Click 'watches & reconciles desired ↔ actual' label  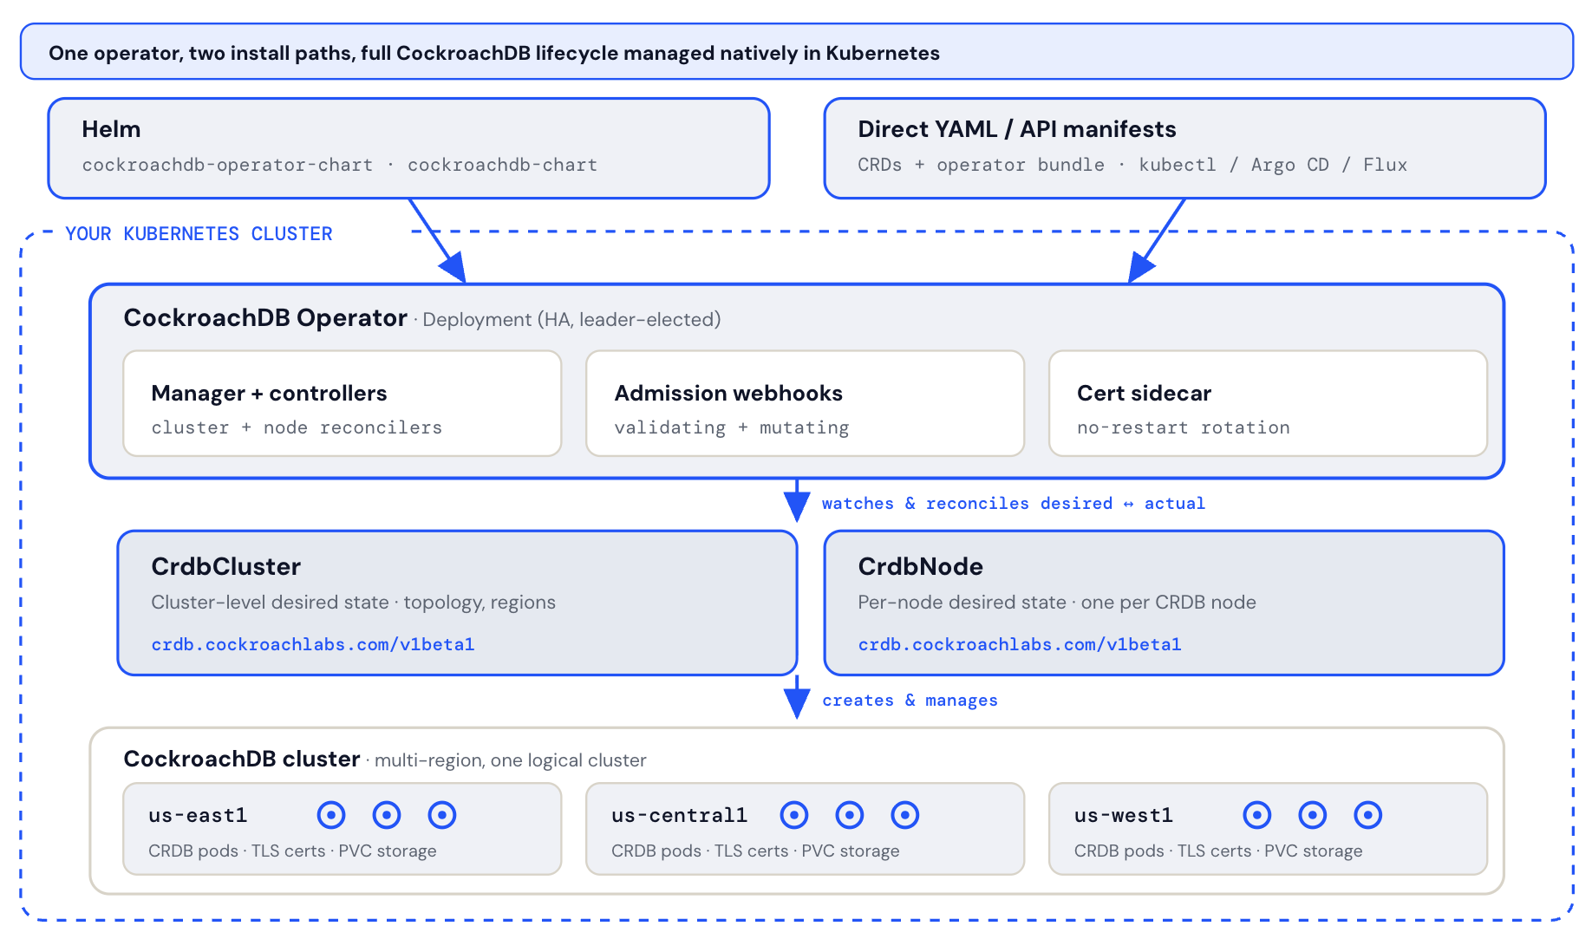(1014, 503)
